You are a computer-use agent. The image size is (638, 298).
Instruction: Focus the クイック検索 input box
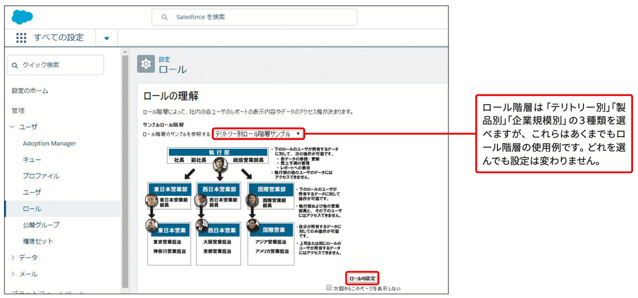pyautogui.click(x=56, y=65)
